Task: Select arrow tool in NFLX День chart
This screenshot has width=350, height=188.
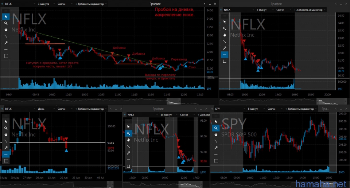Action: click(x=6, y=148)
